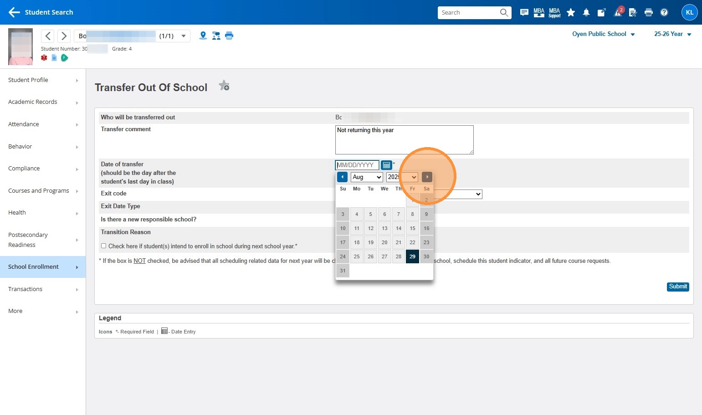Open the Attendance sidebar menu
The height and width of the screenshot is (415, 702).
(42, 124)
